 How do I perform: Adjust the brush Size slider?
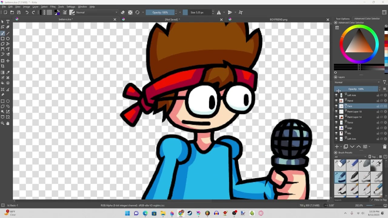pyautogui.click(x=197, y=12)
